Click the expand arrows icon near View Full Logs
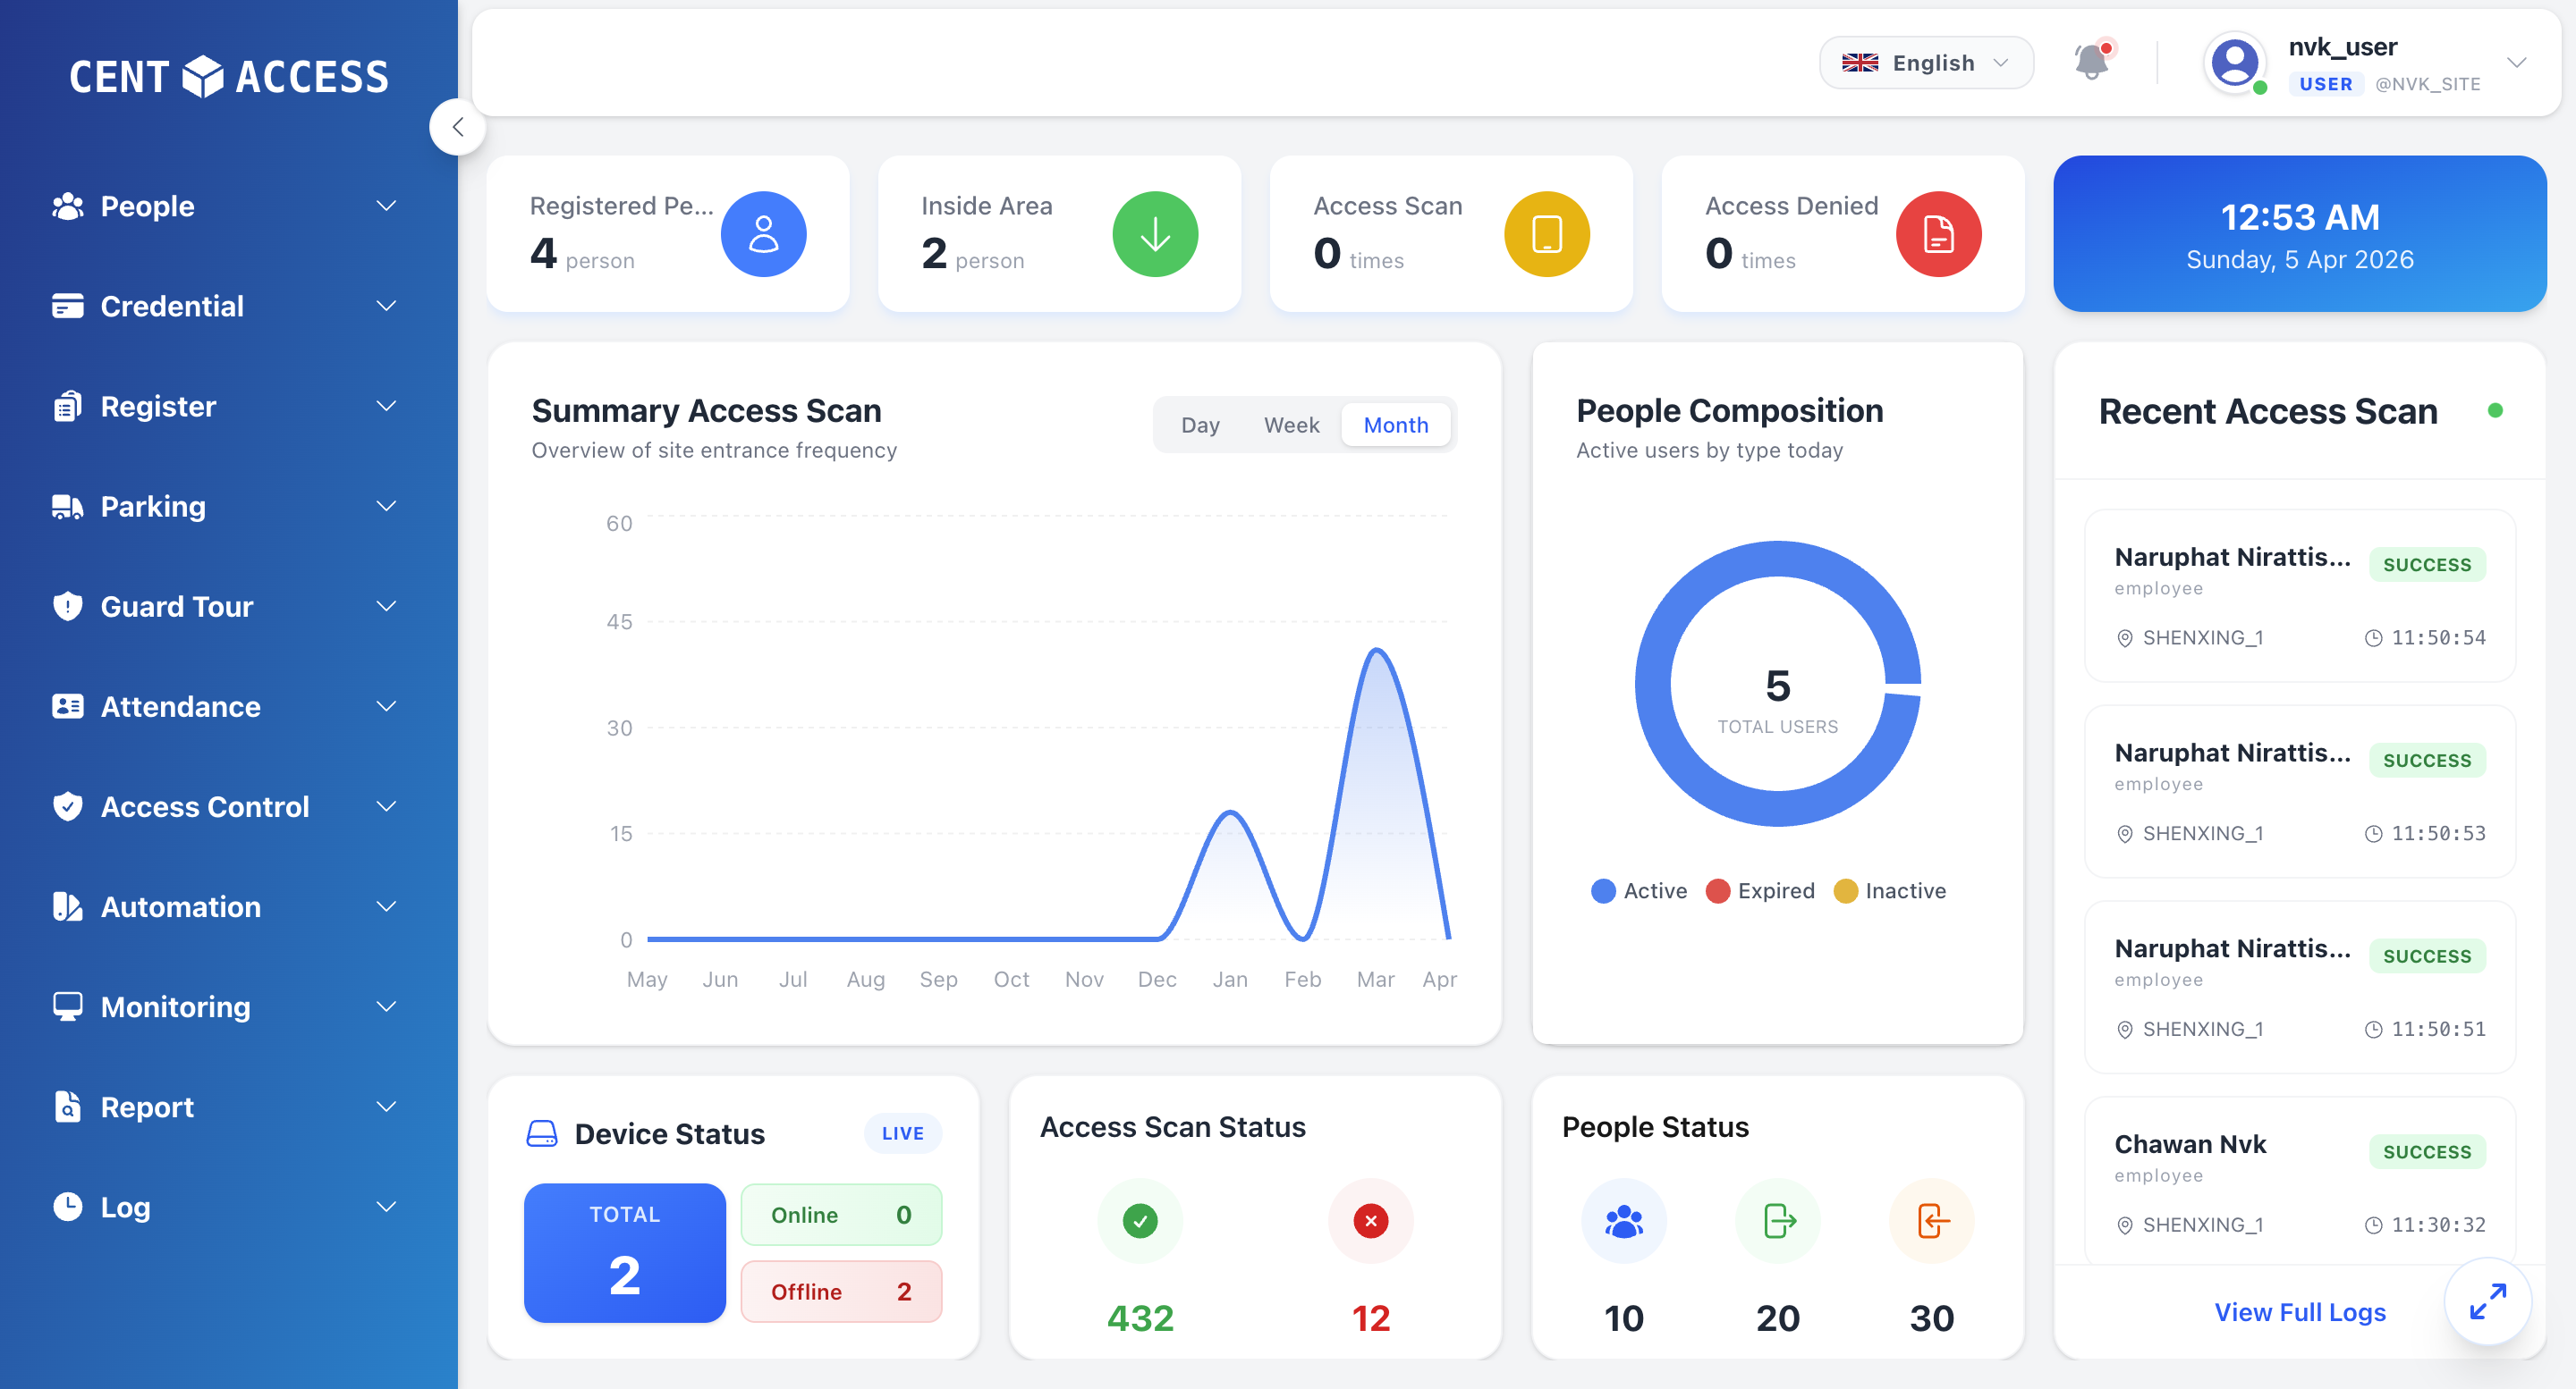This screenshot has width=2576, height=1389. pyautogui.click(x=2487, y=1301)
